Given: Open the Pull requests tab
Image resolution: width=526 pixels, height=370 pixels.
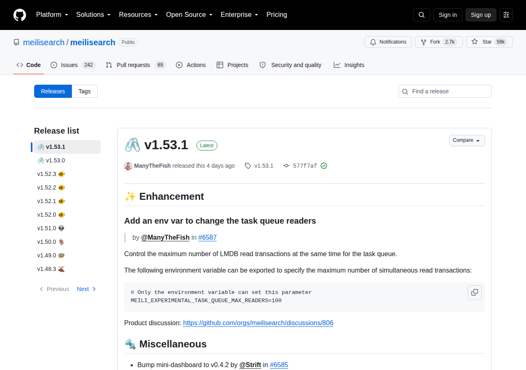Looking at the screenshot, I should tap(135, 65).
